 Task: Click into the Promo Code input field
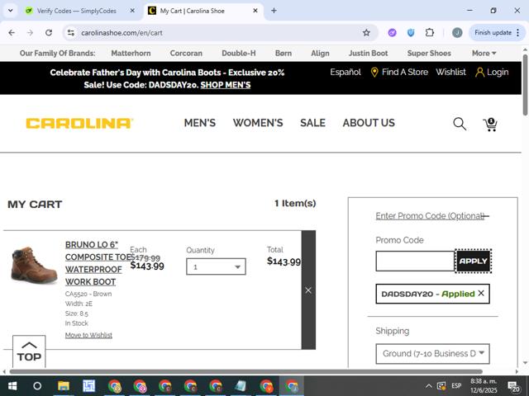click(415, 261)
